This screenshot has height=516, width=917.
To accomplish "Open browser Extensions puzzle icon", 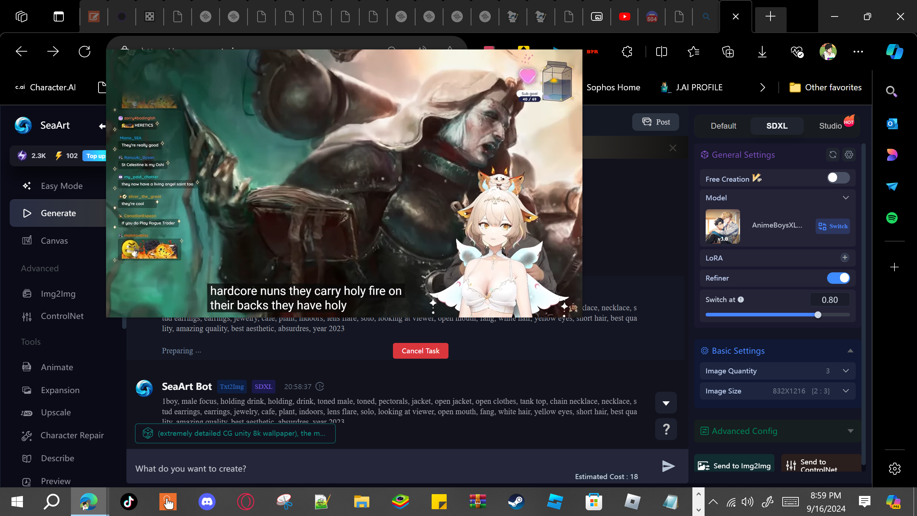I will tap(627, 52).
